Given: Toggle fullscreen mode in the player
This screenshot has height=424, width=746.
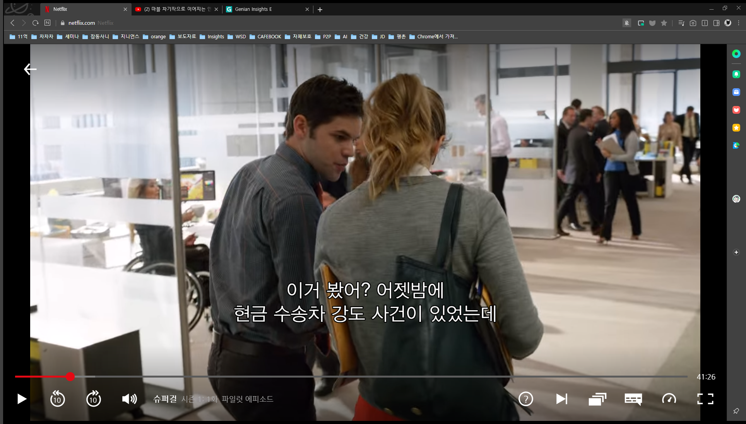Looking at the screenshot, I should (705, 399).
